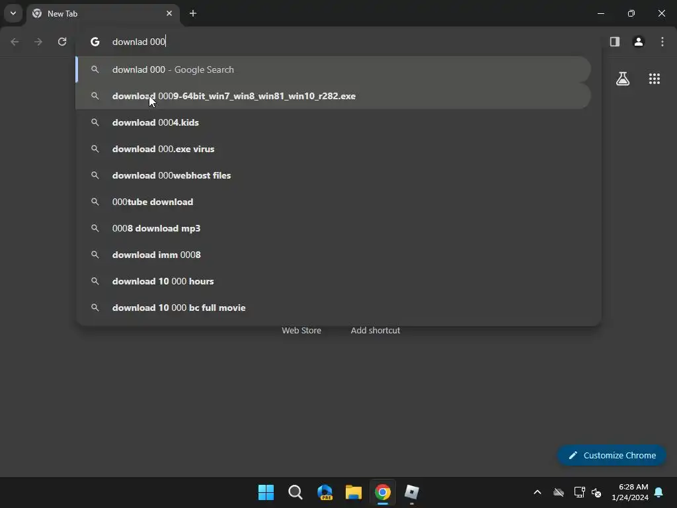The height and width of the screenshot is (508, 677).
Task: Open the tab search chevron dropdown
Action: [x=13, y=13]
